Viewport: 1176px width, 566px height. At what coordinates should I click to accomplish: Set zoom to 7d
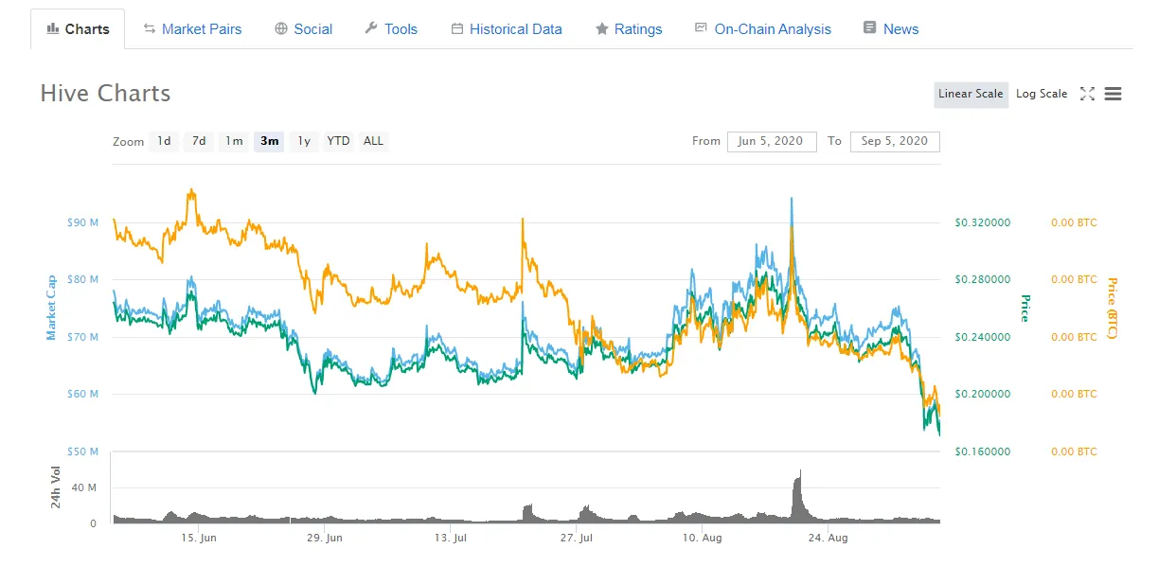tap(199, 141)
